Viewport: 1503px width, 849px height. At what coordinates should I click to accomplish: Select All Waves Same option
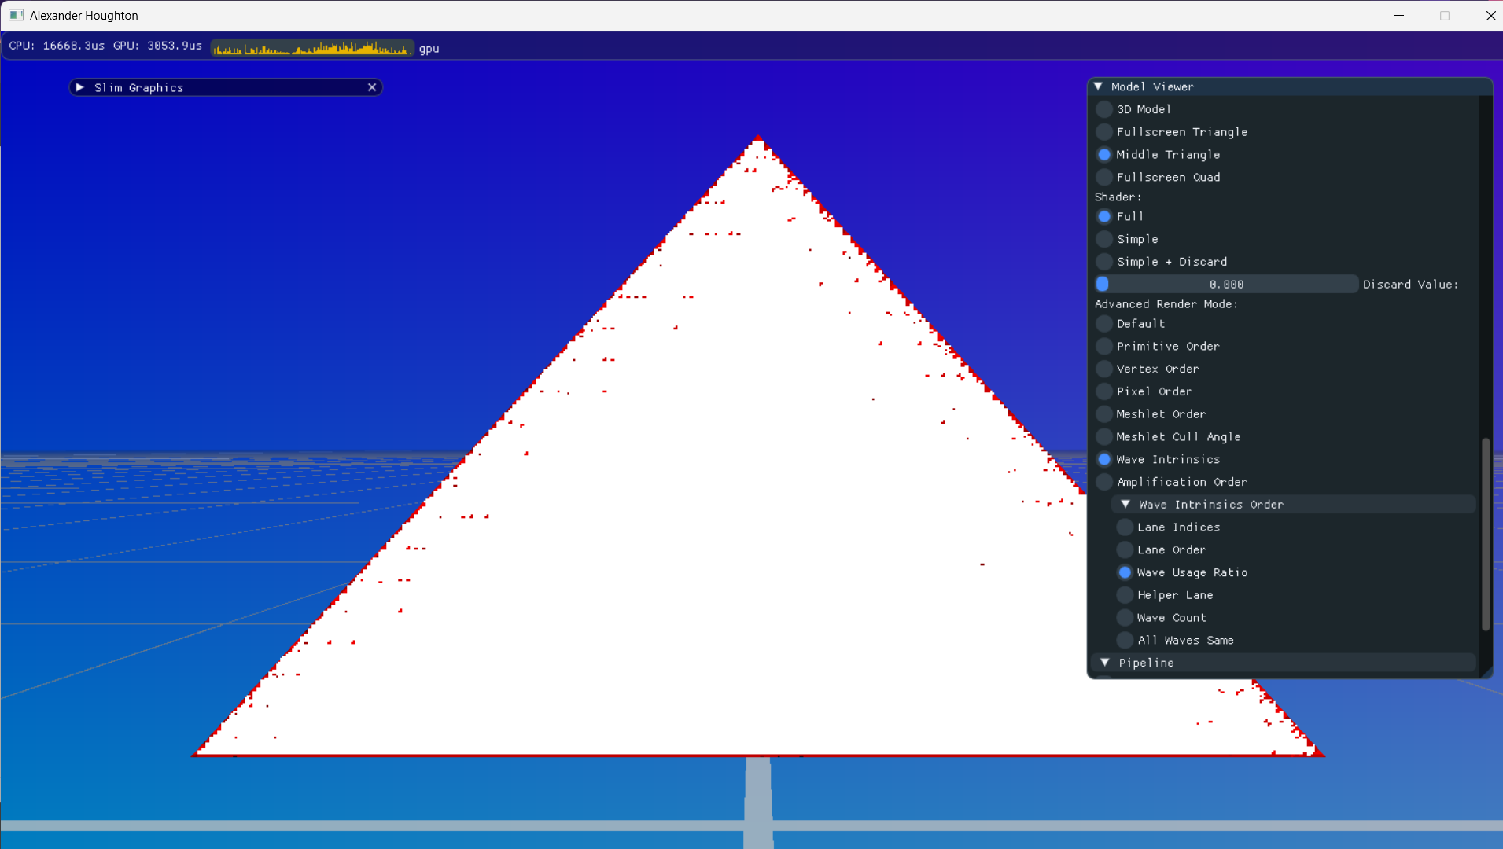[x=1125, y=641]
